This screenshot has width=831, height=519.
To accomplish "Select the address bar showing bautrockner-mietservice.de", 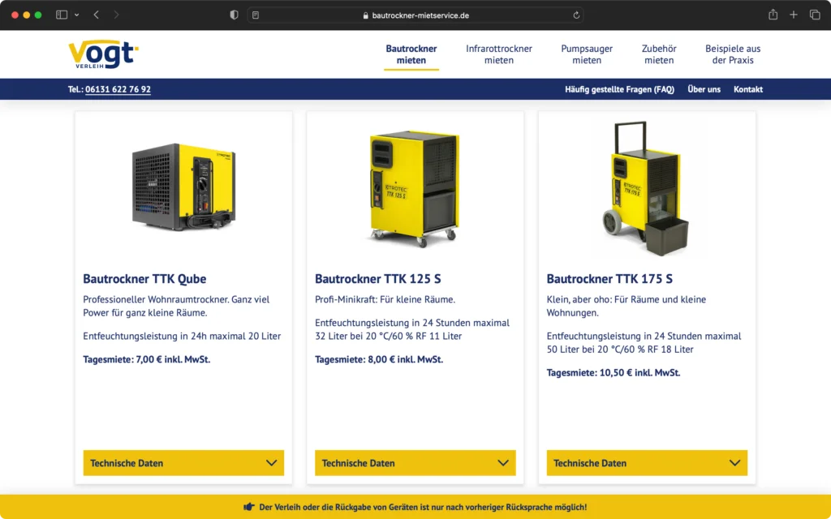I will 415,15.
